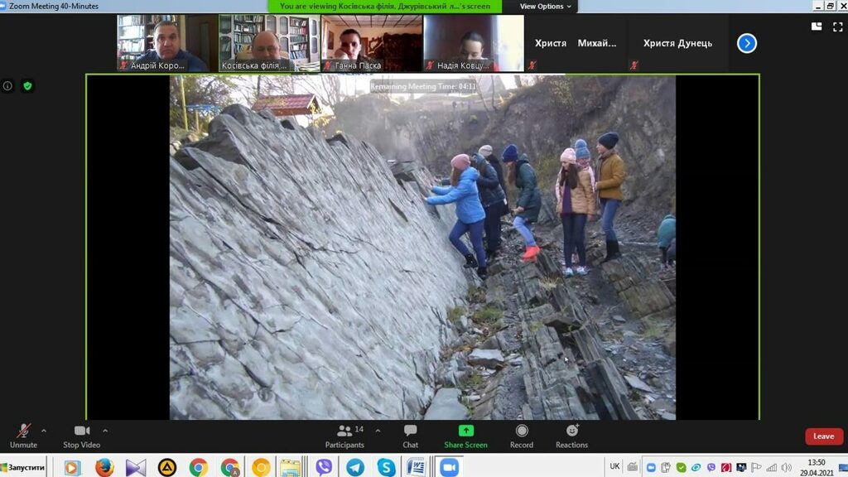Screen dimensions: 848x477
Task: Click the Запустити start button
Action: point(23,468)
